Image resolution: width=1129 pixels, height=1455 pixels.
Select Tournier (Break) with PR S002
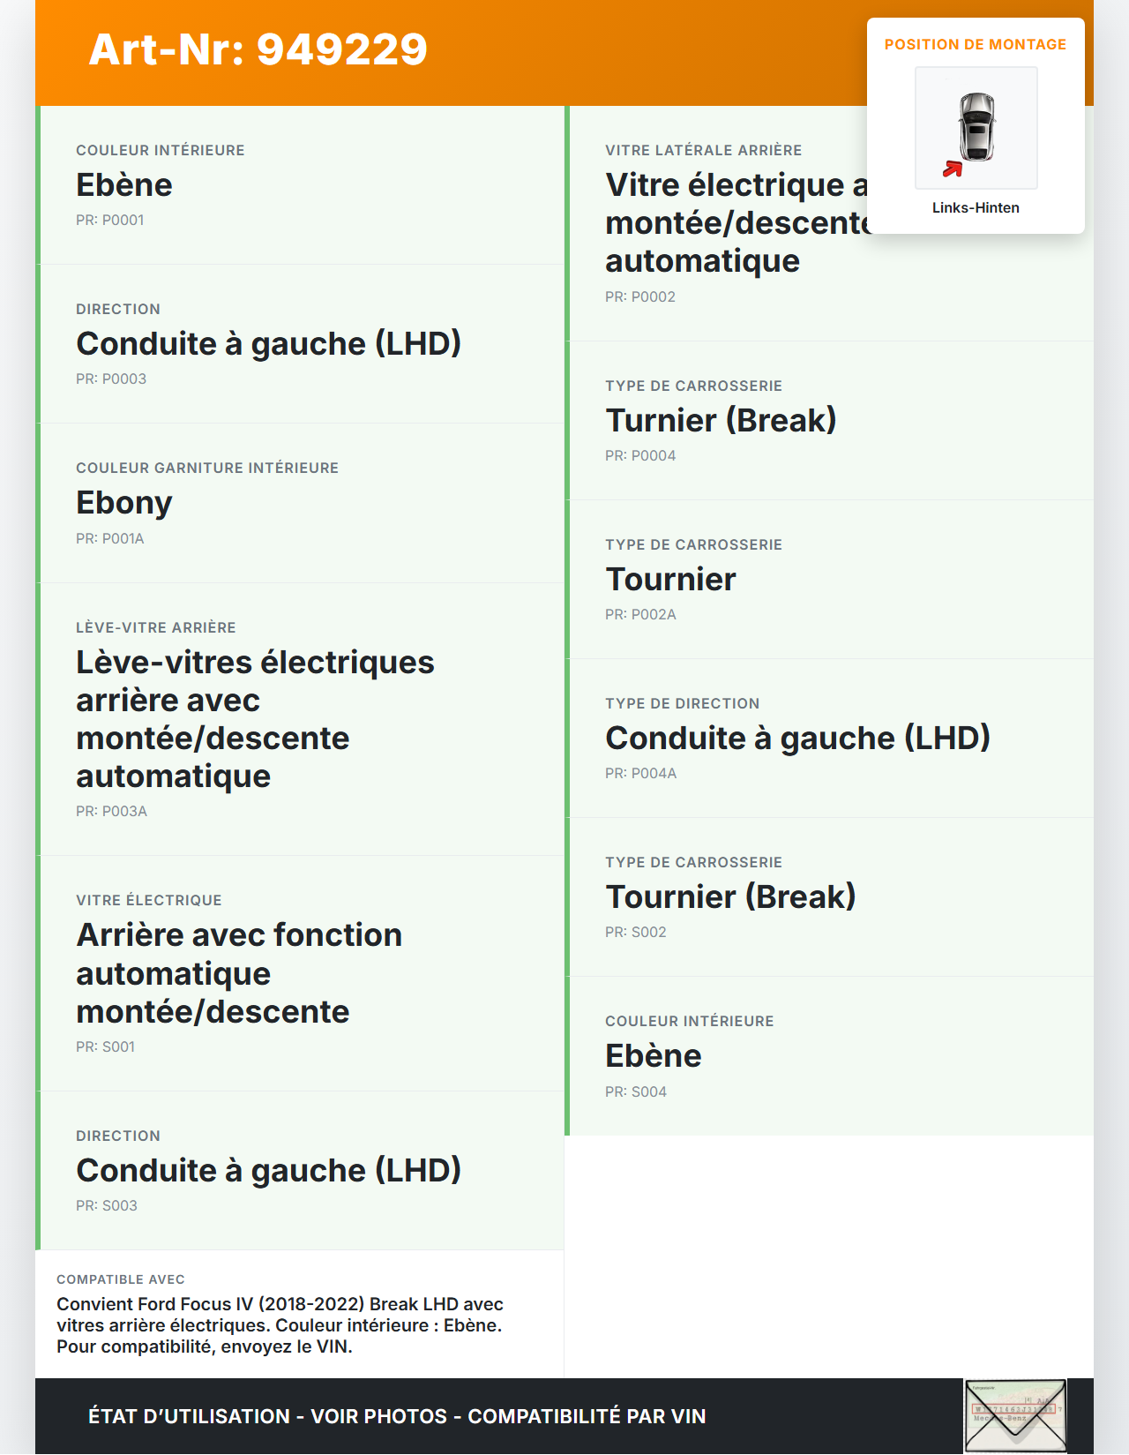click(730, 897)
